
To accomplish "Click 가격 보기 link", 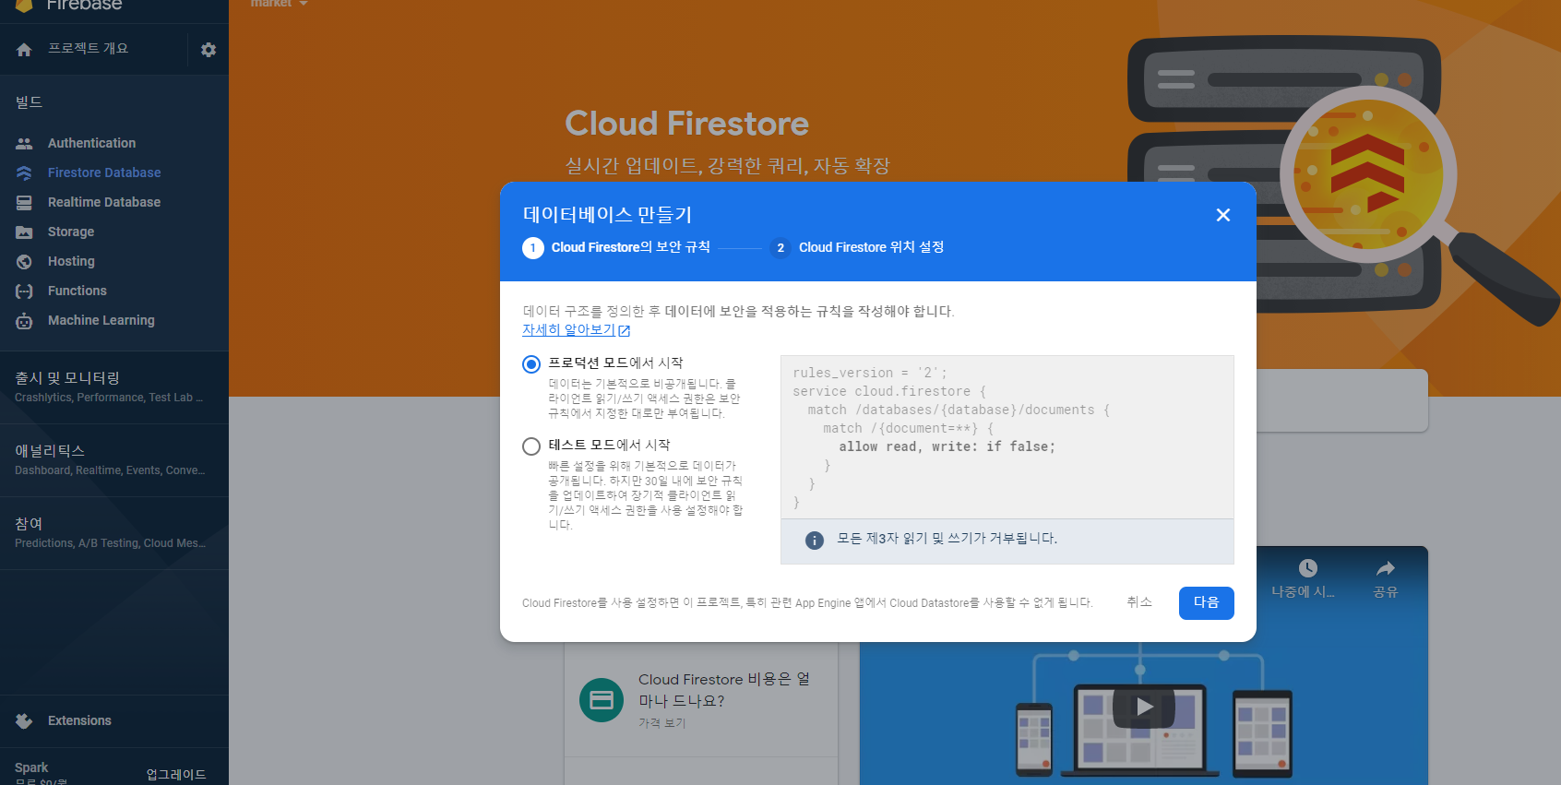I will click(662, 722).
